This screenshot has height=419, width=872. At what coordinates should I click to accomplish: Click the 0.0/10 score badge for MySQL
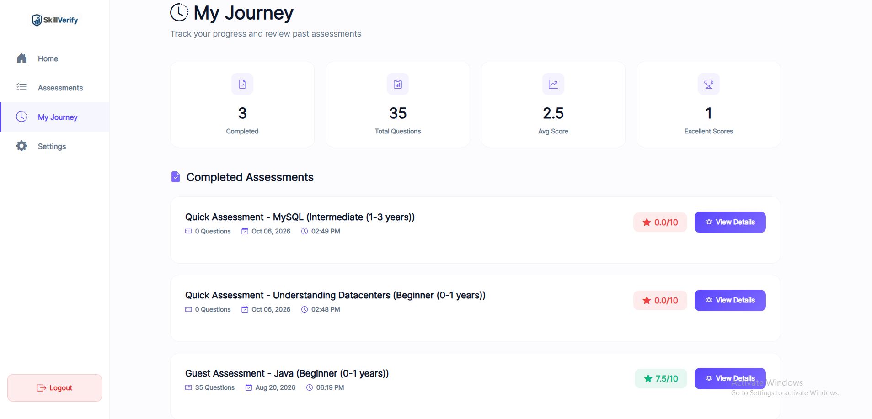660,223
